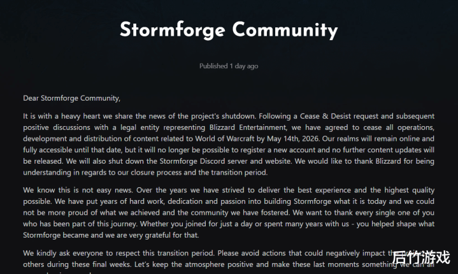Click the "Dear Stormforge Community," greeting line
Image resolution: width=458 pixels, height=274 pixels.
[x=71, y=98]
